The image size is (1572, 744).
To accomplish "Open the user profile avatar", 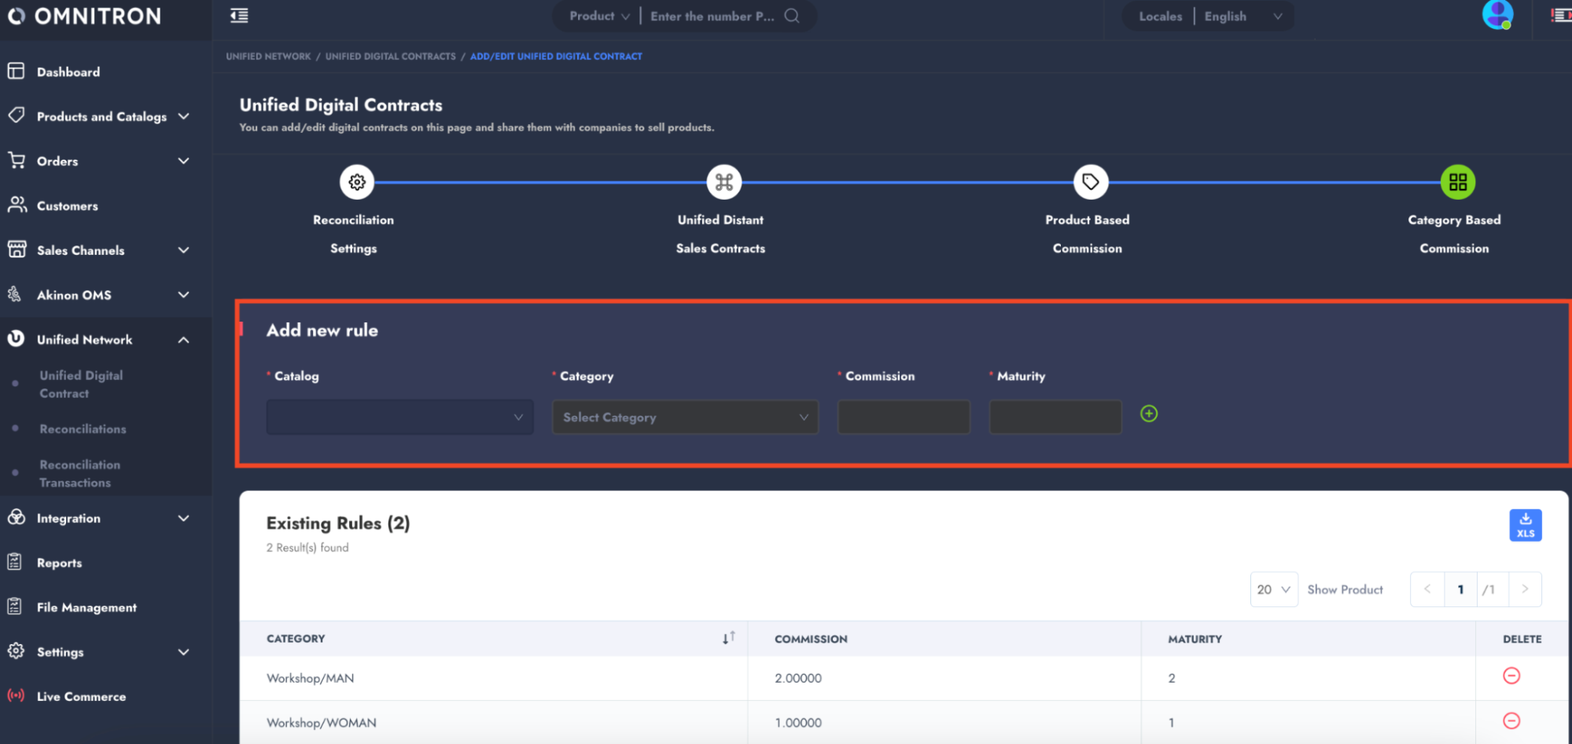I will pyautogui.click(x=1497, y=15).
